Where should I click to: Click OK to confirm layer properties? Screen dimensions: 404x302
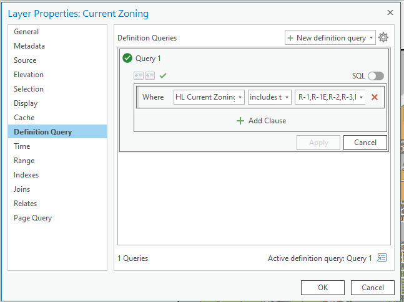[x=323, y=287]
